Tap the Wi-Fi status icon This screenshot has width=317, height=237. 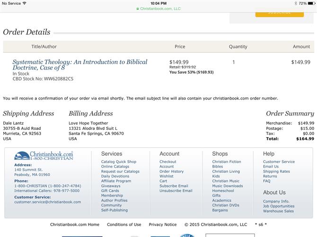pos(25,3)
